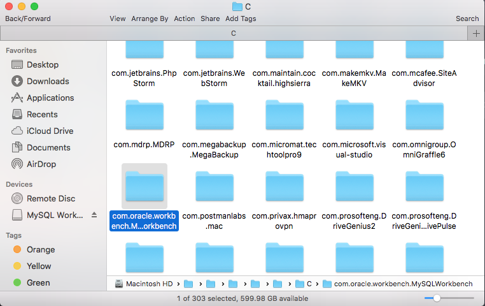Eject the MySQL Workbench disk
The width and height of the screenshot is (485, 306).
coord(94,215)
